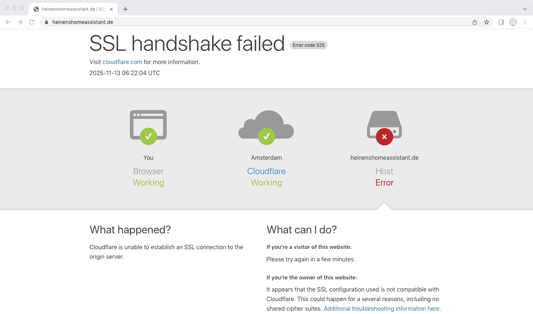
Task: Open the profile avatar menu
Action: click(x=513, y=22)
